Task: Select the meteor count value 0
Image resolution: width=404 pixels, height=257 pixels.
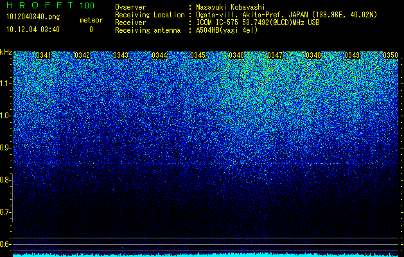Action: [91, 30]
